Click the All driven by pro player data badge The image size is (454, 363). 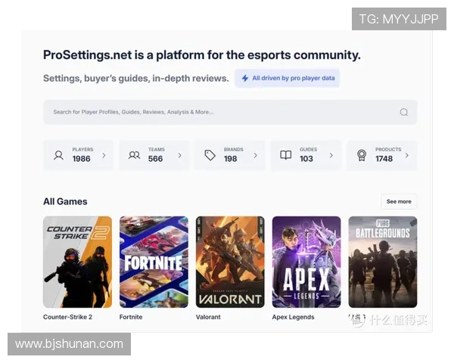[287, 78]
